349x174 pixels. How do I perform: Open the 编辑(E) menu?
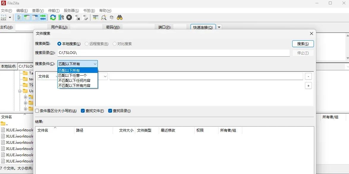pos(22,10)
